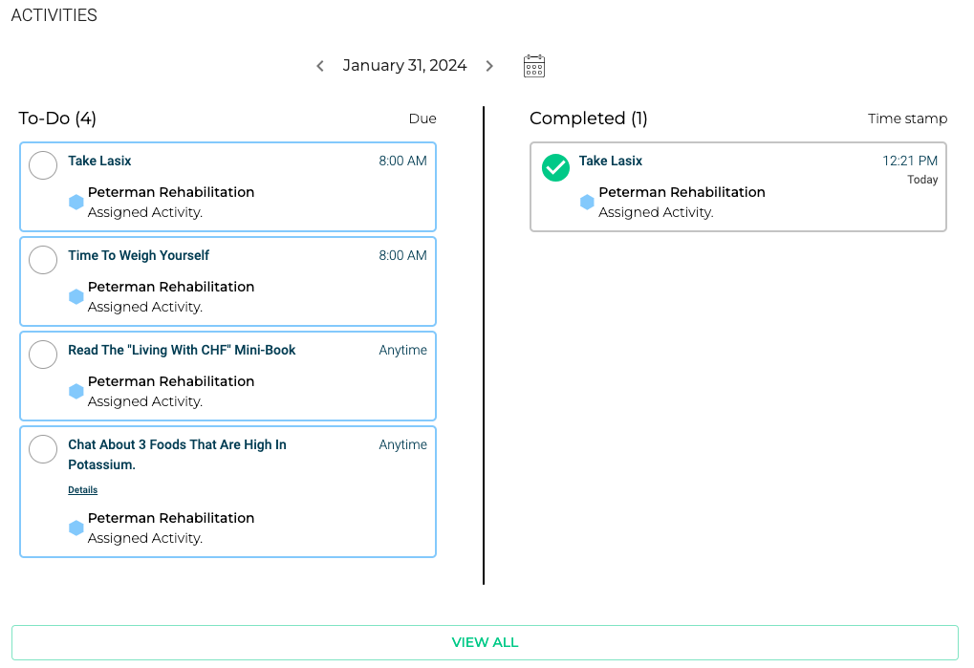
Task: Open Chat About 3 Foods That Are High In Potassium
Action: (x=177, y=455)
